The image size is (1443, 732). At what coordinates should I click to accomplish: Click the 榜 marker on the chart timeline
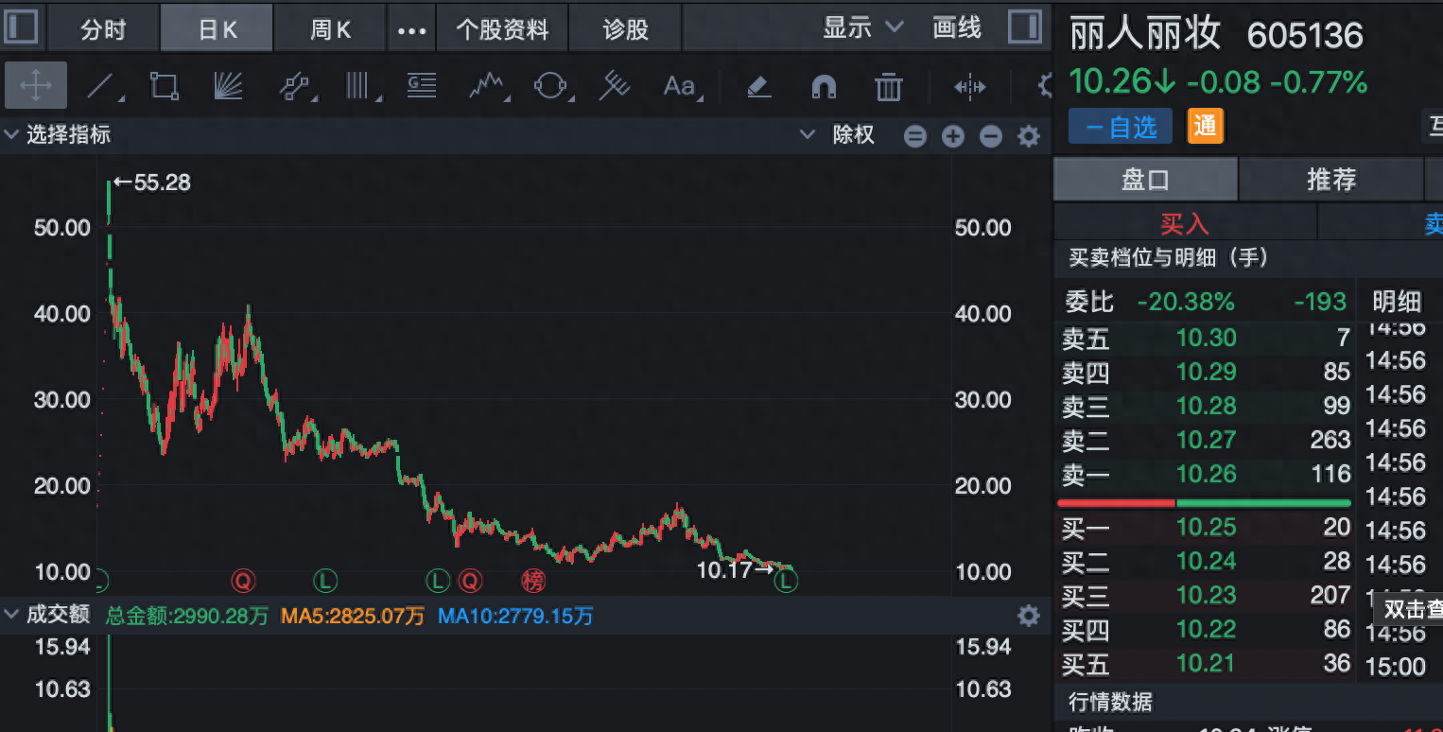coord(534,580)
